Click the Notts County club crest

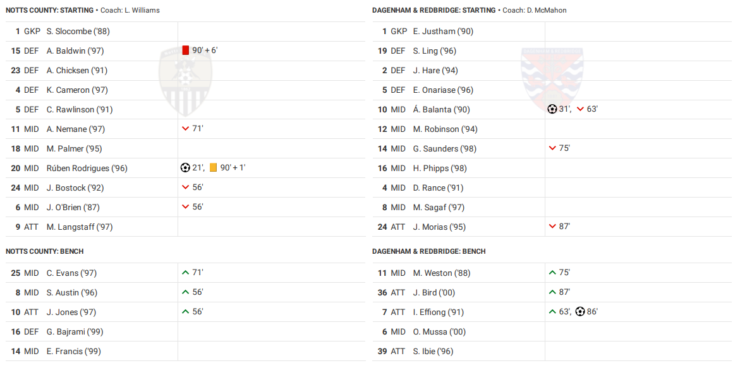pyautogui.click(x=185, y=82)
